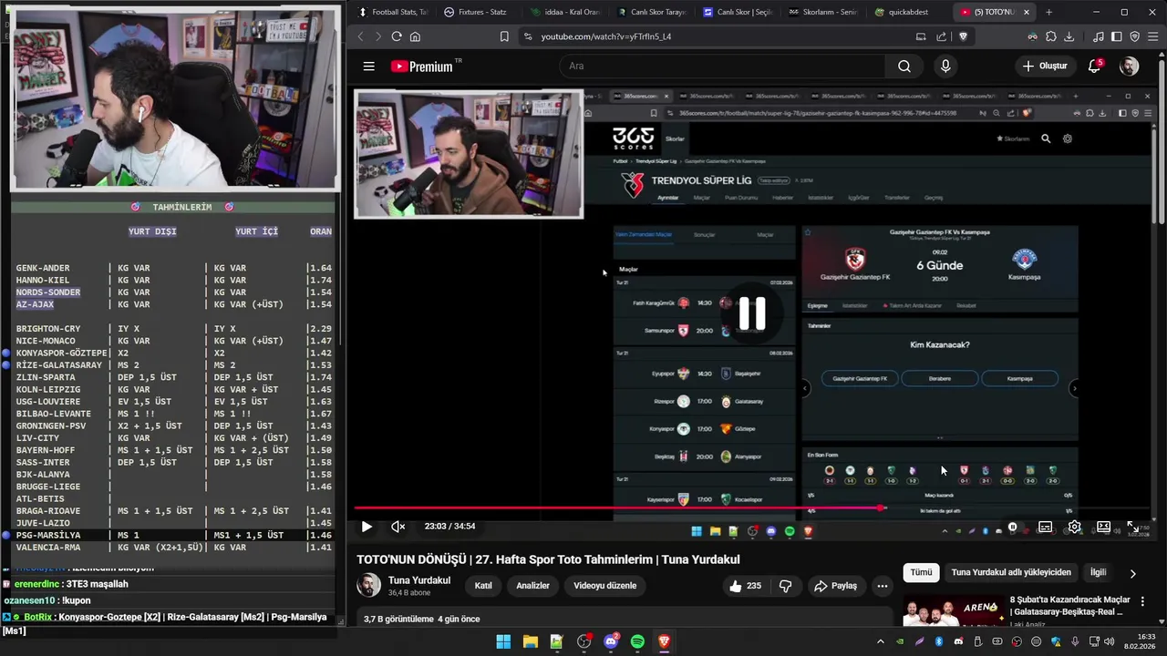
Task: Show hidden system tray icons
Action: 880,642
